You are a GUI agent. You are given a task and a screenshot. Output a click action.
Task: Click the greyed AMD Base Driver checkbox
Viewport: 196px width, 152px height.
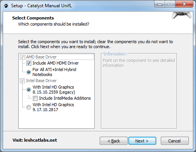[x=22, y=57]
